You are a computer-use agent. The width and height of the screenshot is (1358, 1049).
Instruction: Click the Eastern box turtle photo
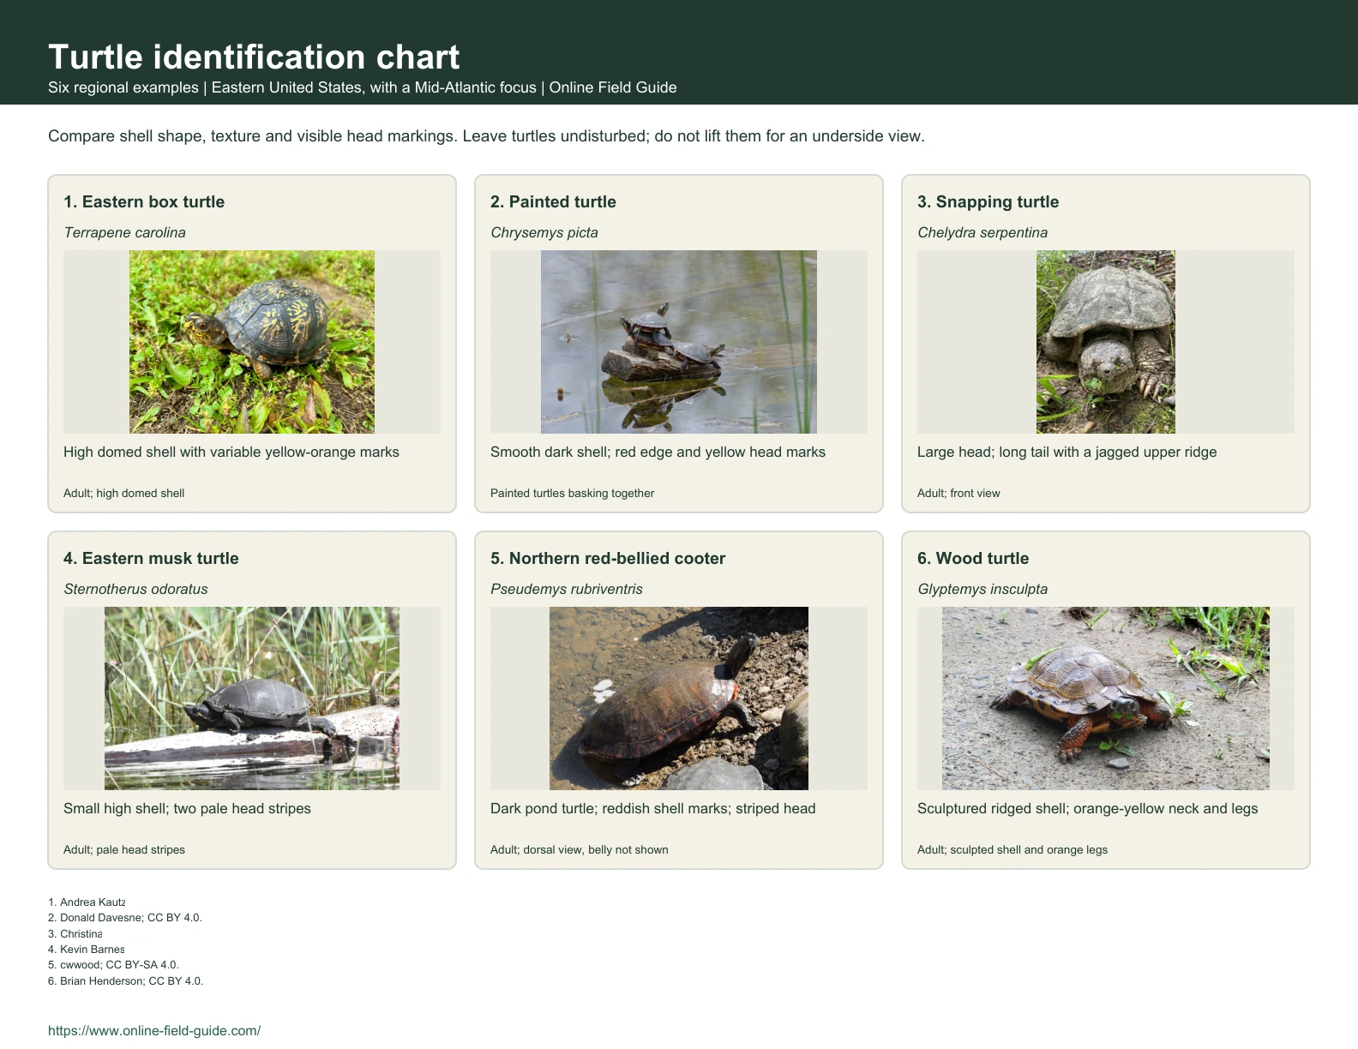pyautogui.click(x=252, y=342)
